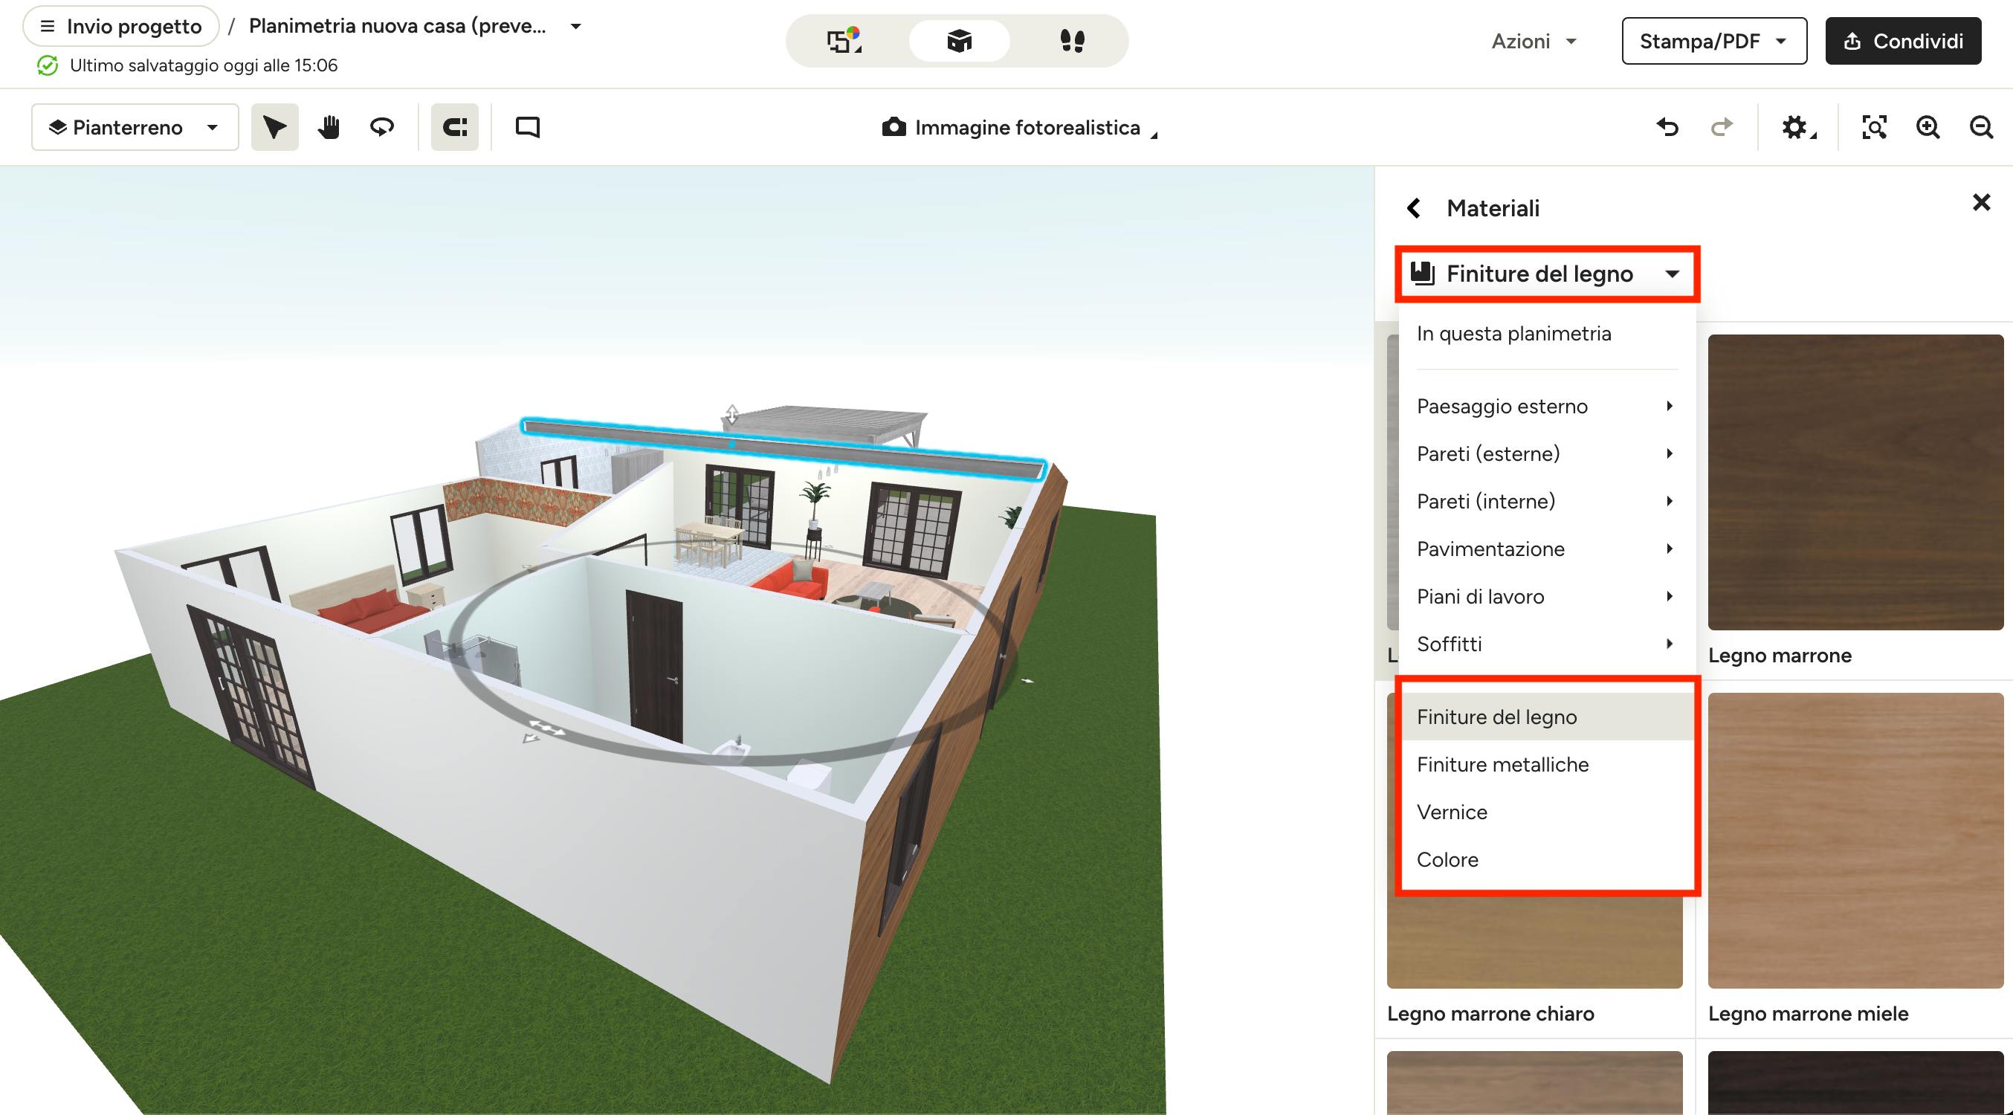Apply the Legno marrone material swatch
Viewport: 2013px width, 1115px height.
(x=1855, y=482)
